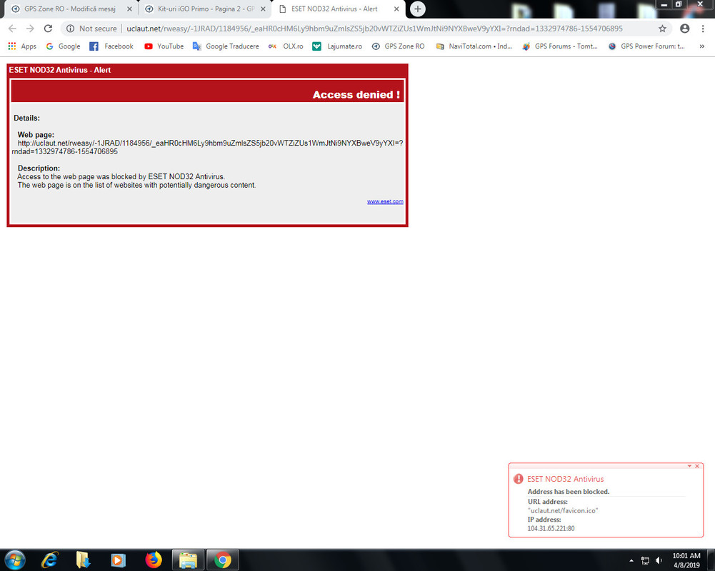Switch to GPS Zone RO - Modifică mesaj tab
This screenshot has height=571, width=715.
[69, 9]
